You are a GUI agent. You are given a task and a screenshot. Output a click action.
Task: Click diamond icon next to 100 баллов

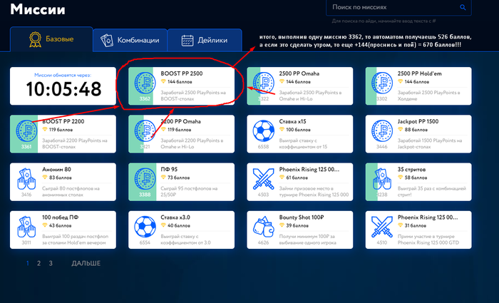point(282,130)
